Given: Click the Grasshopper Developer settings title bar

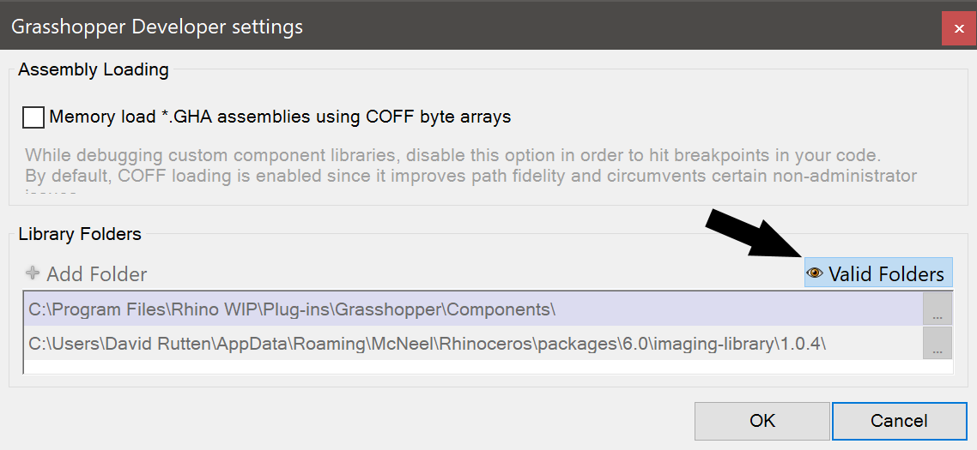Looking at the screenshot, I should (429, 27).
